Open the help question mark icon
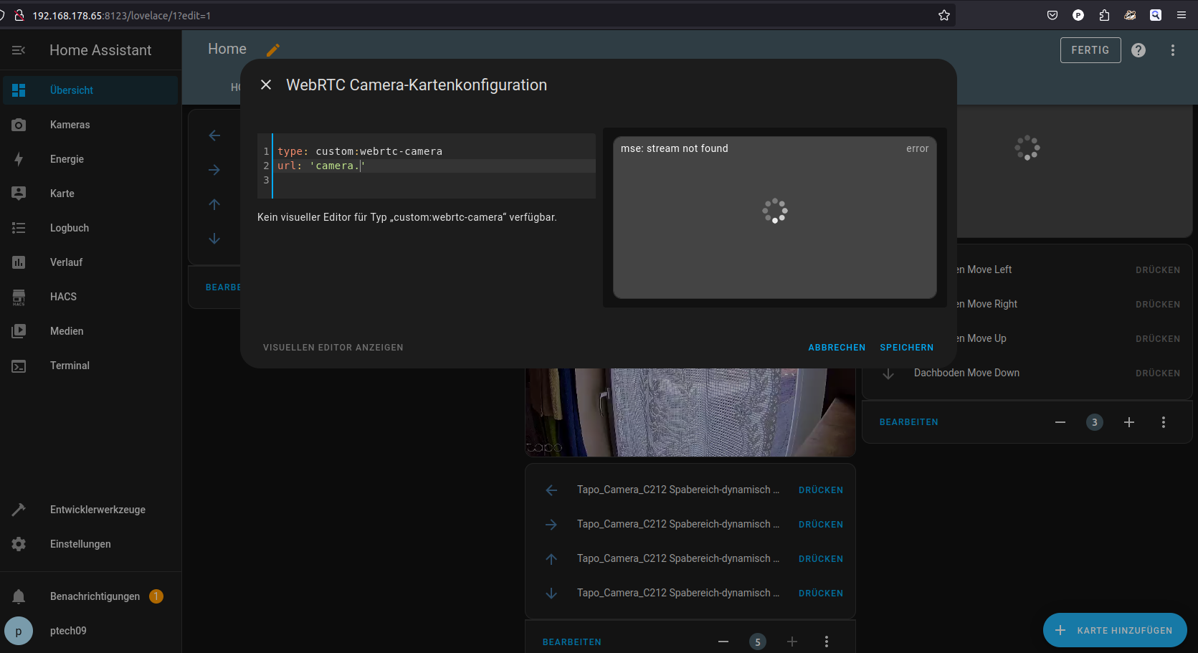This screenshot has width=1198, height=653. coord(1138,50)
